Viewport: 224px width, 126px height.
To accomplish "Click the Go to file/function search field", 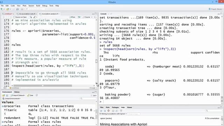I will tap(35, 9).
